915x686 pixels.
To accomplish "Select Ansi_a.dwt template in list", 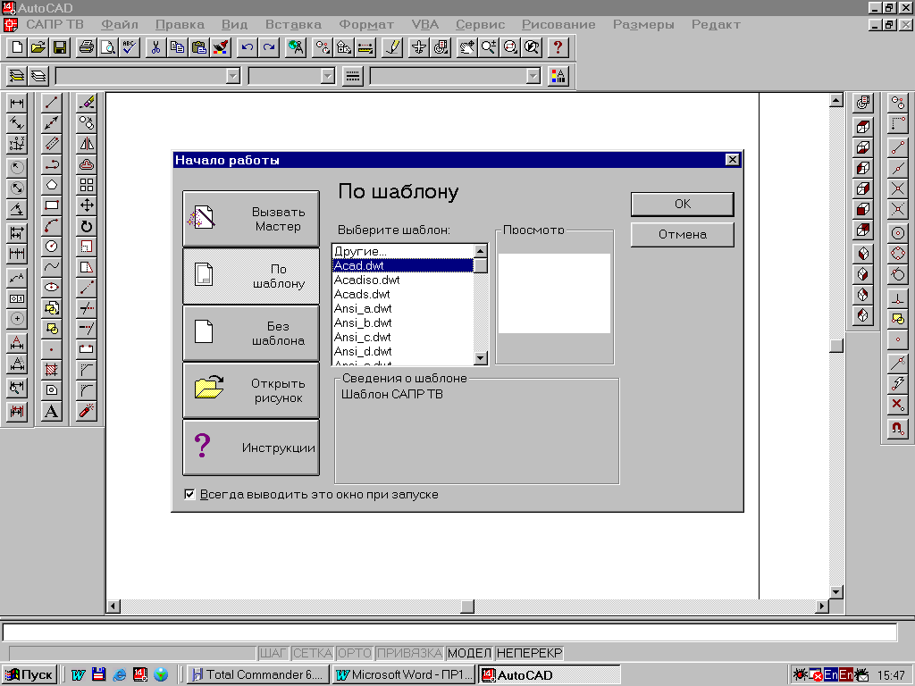I will click(403, 308).
